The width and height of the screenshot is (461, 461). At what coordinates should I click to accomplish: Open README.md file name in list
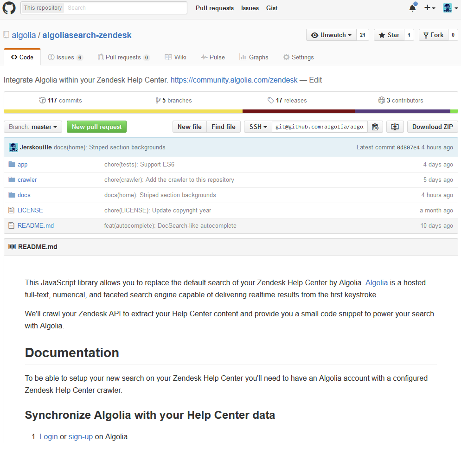pos(36,225)
